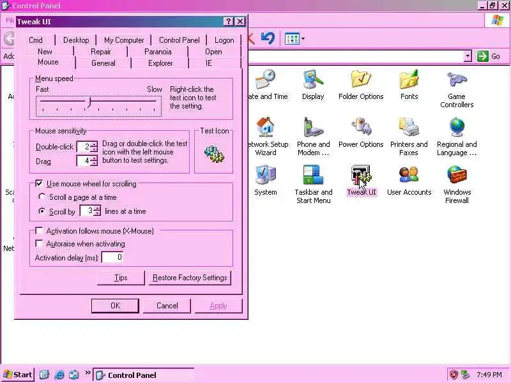The width and height of the screenshot is (511, 383).
Task: Switch to the My Computer tab
Action: coord(124,40)
